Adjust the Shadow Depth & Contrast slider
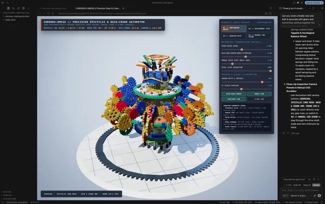325x204 pixels. 247,82
